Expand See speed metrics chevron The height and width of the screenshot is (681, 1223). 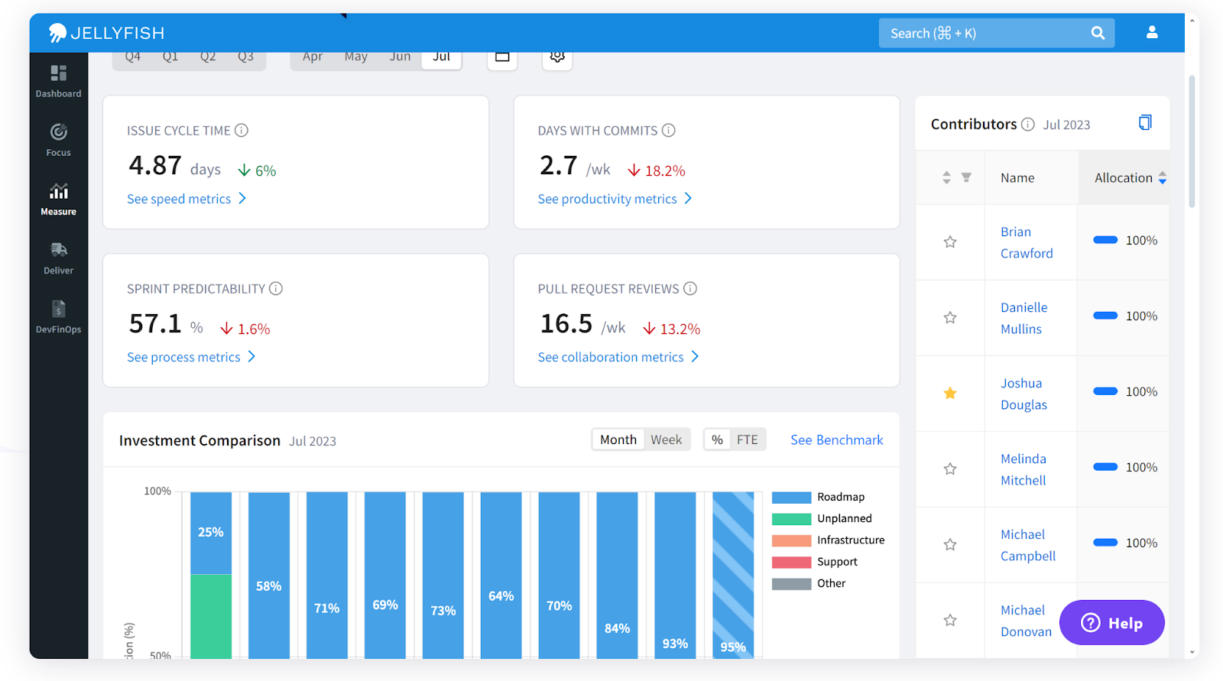point(242,199)
